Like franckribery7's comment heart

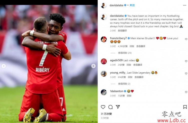pos(186,39)
